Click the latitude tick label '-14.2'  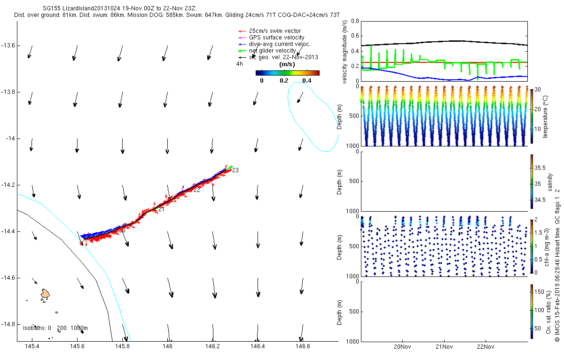[8, 185]
